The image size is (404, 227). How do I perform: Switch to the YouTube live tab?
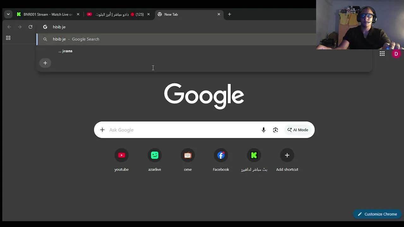click(119, 14)
